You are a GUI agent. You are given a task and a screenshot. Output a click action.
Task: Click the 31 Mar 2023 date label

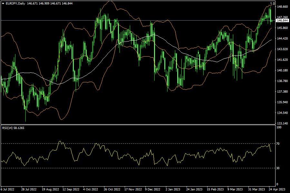click(256, 189)
